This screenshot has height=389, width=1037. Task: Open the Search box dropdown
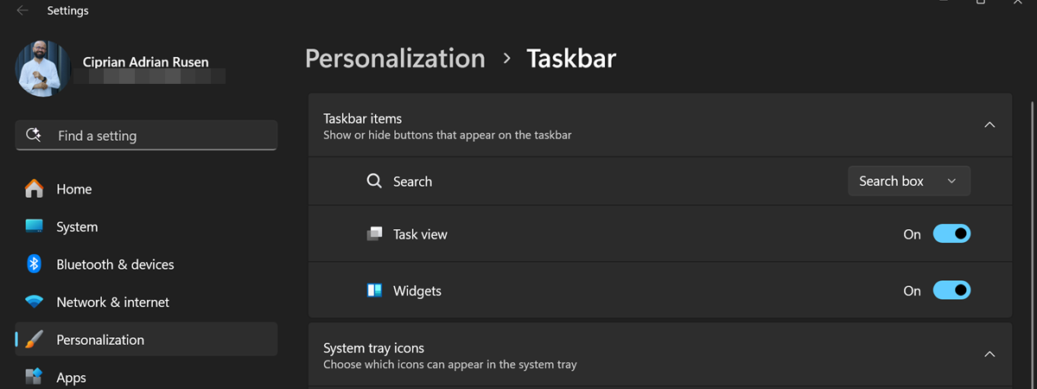[909, 181]
